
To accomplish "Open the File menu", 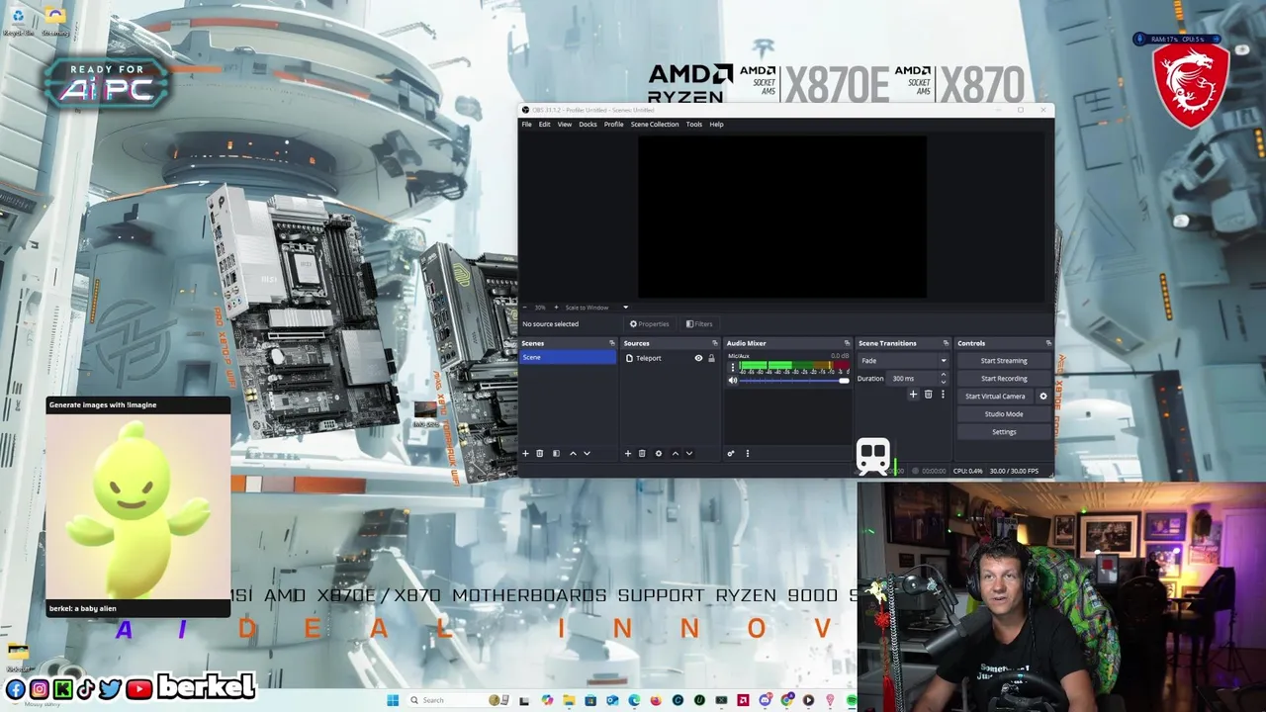I will 527,125.
